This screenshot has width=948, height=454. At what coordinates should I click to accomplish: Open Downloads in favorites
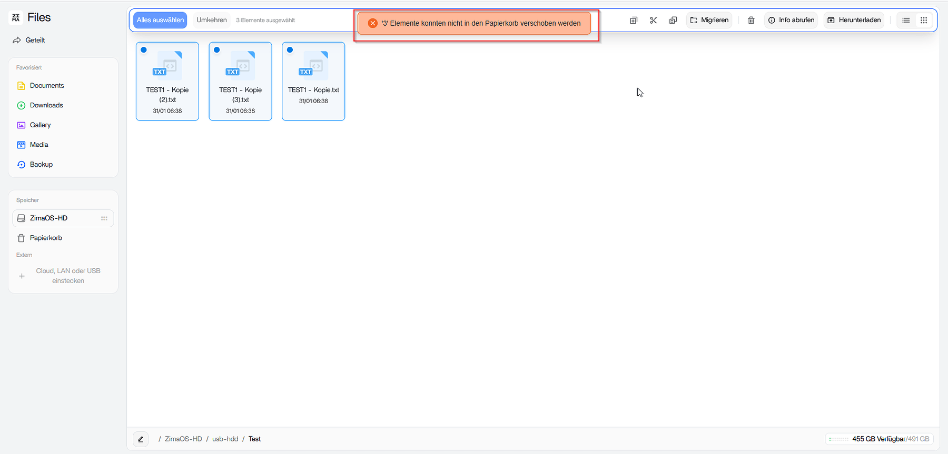click(x=46, y=105)
